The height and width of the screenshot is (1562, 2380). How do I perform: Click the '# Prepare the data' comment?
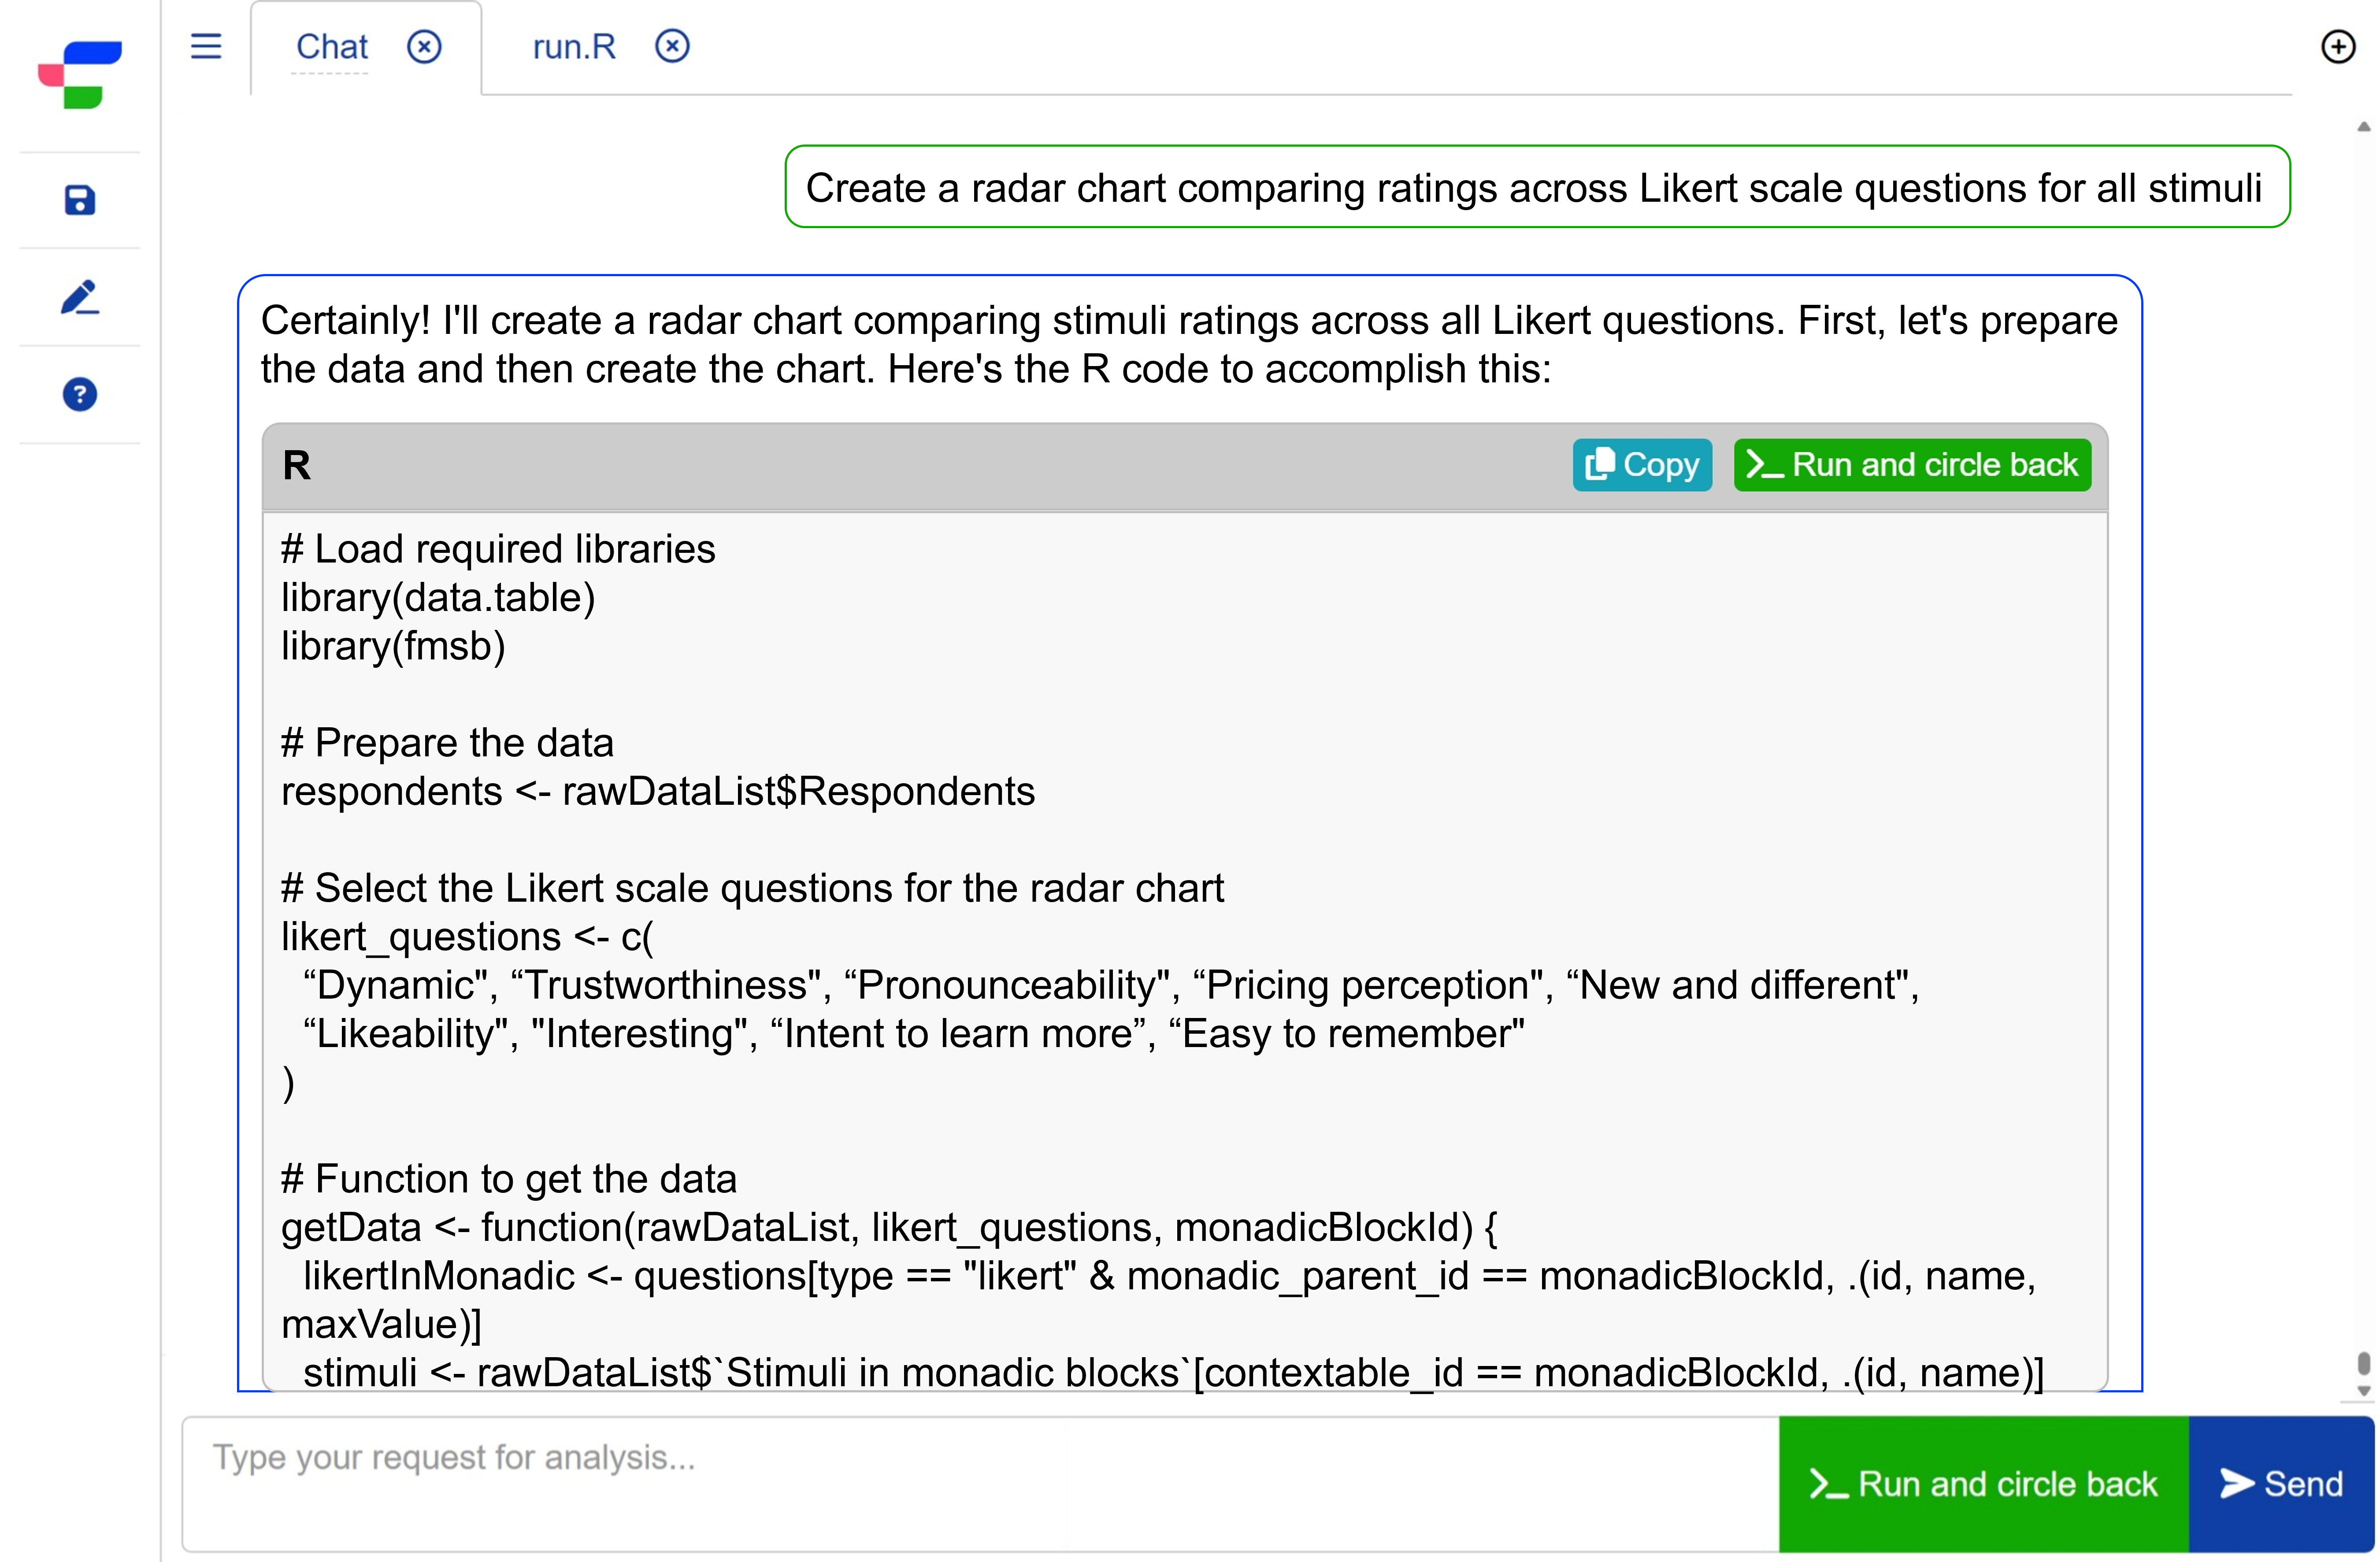[447, 743]
